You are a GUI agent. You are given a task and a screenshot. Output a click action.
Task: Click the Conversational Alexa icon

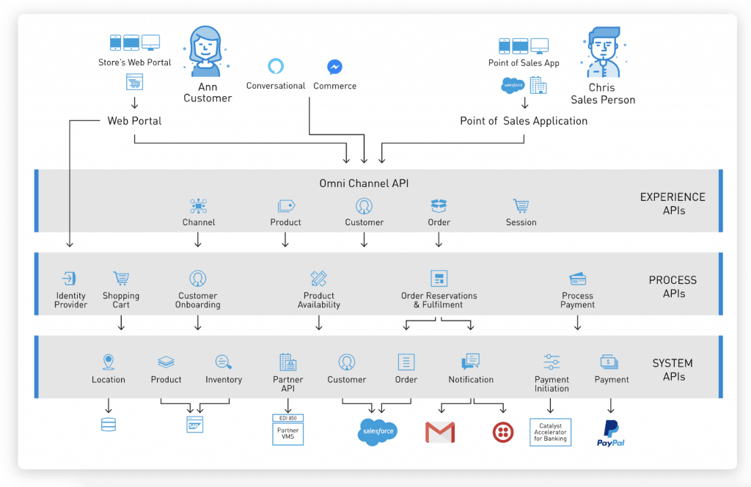point(275,65)
